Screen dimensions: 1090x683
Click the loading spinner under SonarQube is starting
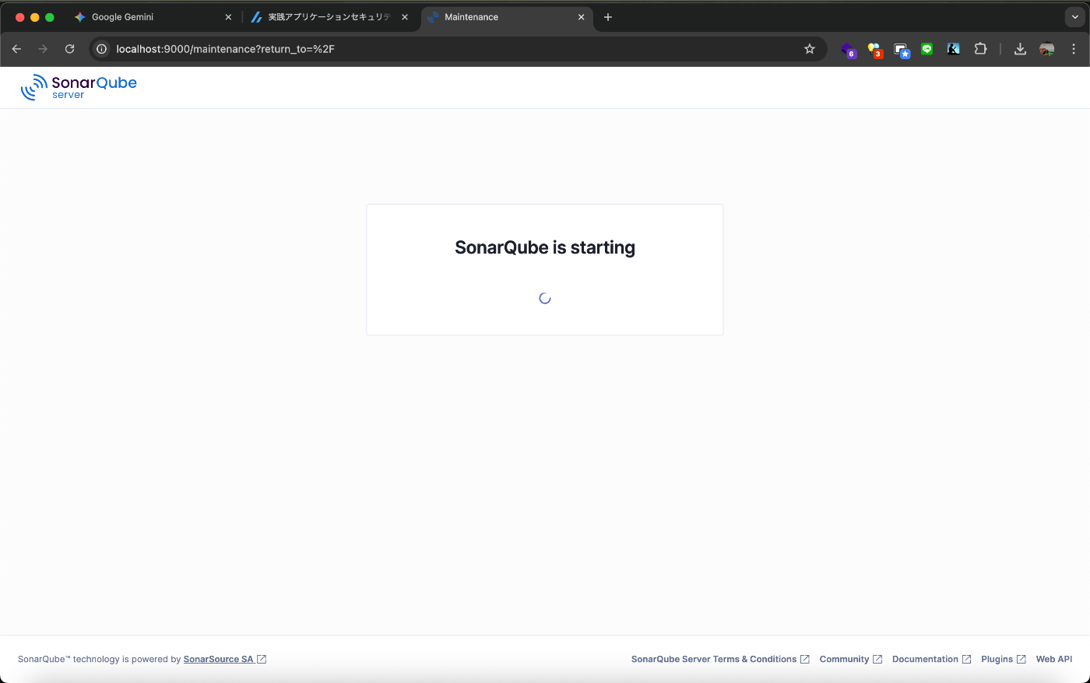pyautogui.click(x=545, y=298)
